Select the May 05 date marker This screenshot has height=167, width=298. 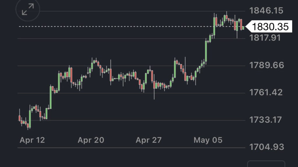point(208,140)
